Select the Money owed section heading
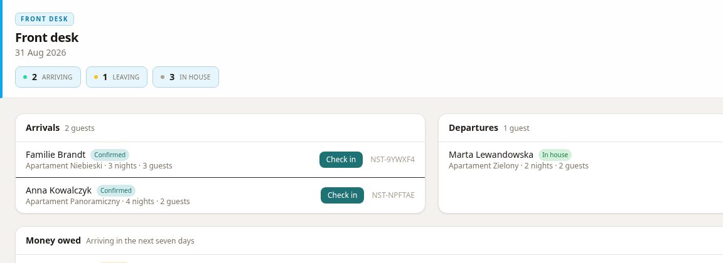723x263 pixels. pos(53,240)
